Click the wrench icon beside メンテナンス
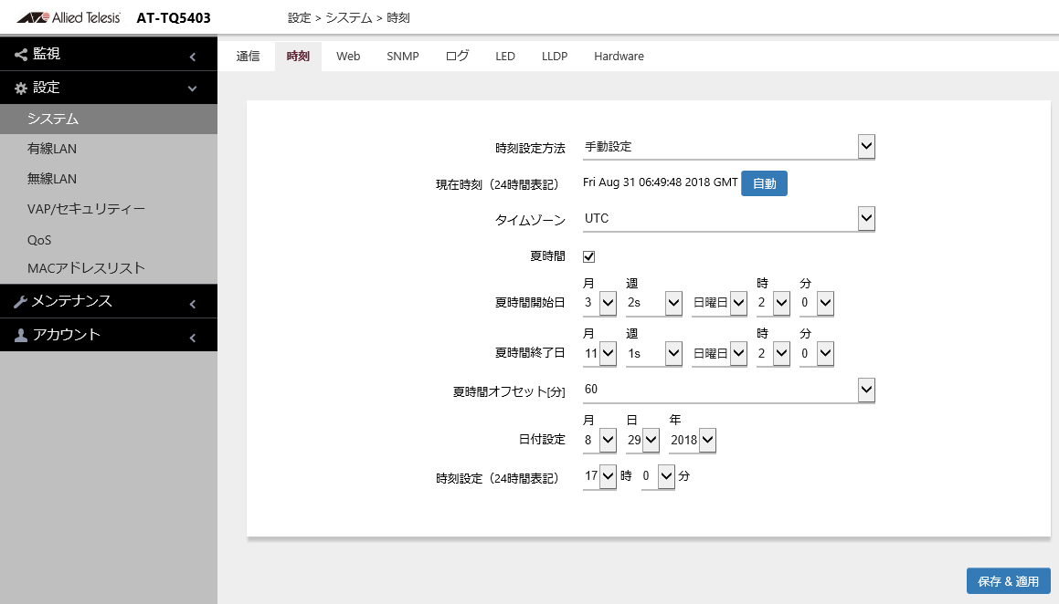The height and width of the screenshot is (604, 1059). [21, 302]
